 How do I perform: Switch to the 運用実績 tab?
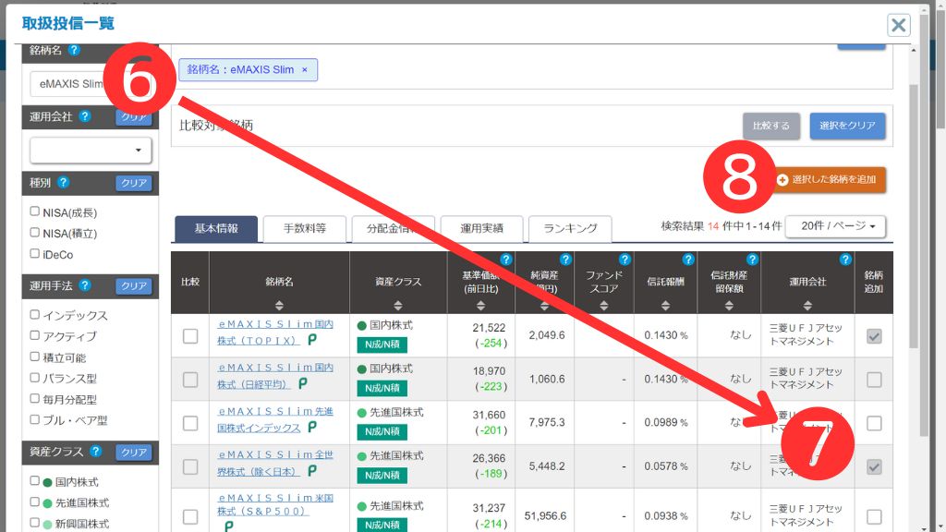pyautogui.click(x=481, y=229)
